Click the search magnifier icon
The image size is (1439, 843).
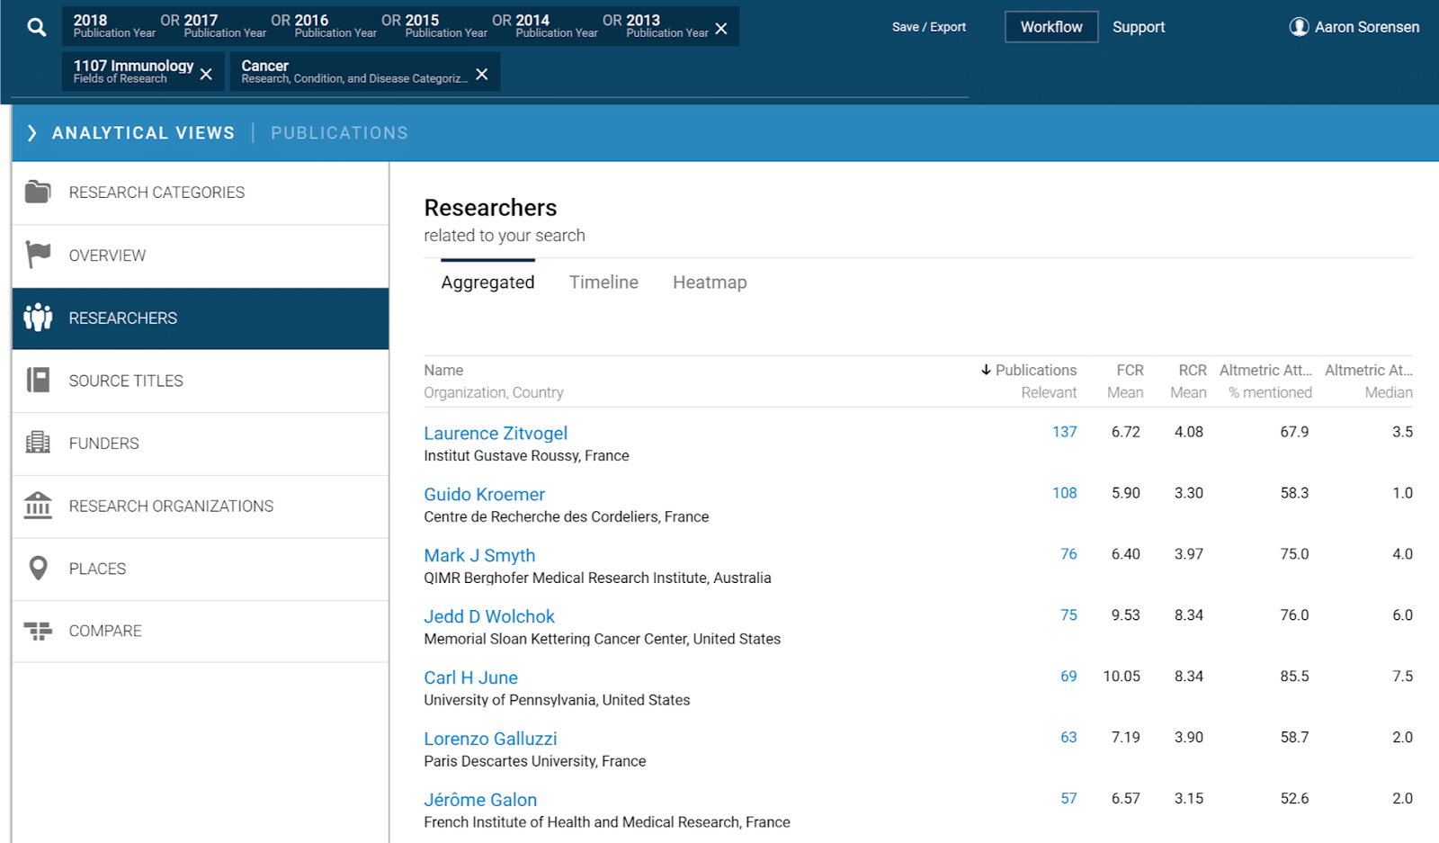coord(36,27)
